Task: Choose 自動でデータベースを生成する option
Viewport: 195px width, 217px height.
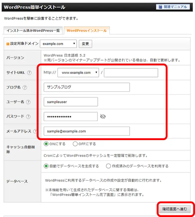Action: pyautogui.click(x=46, y=166)
